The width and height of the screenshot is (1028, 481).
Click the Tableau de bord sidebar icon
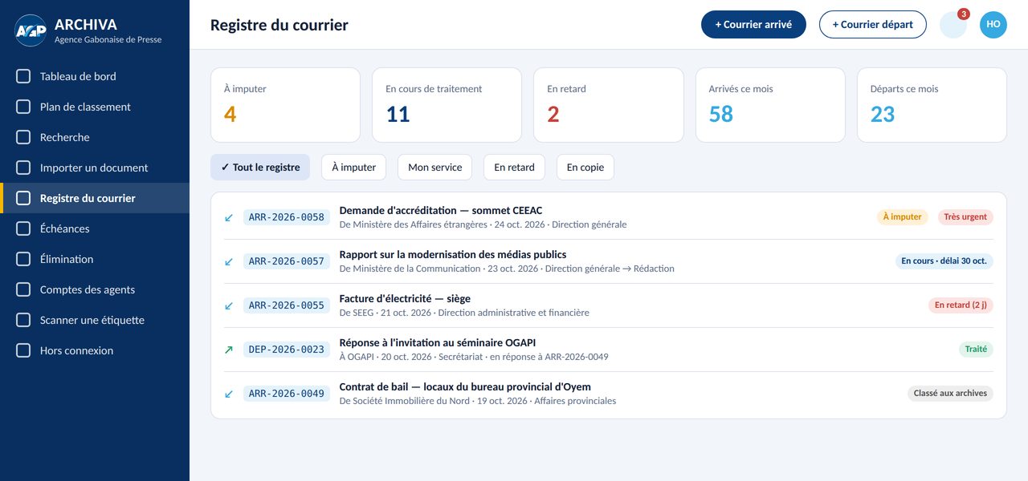click(23, 76)
